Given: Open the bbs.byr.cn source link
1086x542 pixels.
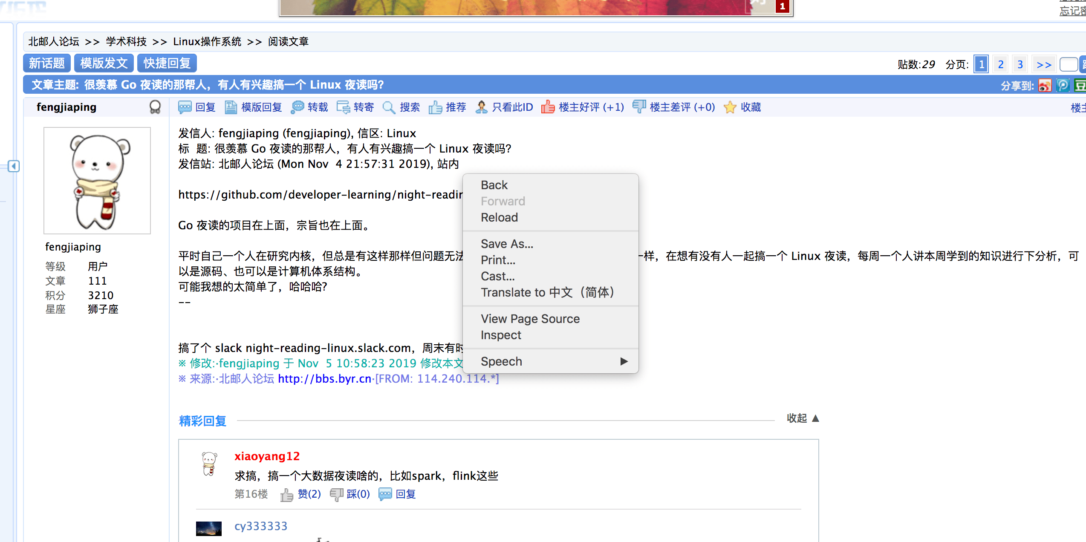Looking at the screenshot, I should (x=324, y=378).
